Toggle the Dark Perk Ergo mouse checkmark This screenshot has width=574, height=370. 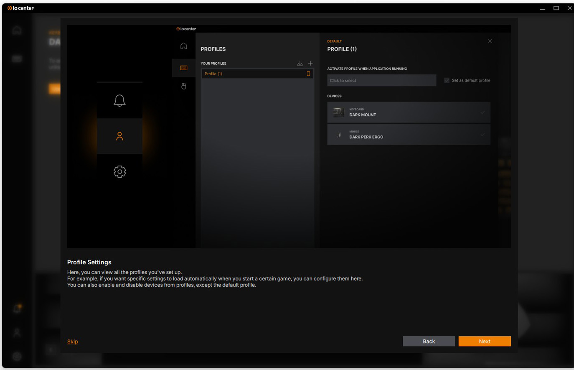[483, 135]
